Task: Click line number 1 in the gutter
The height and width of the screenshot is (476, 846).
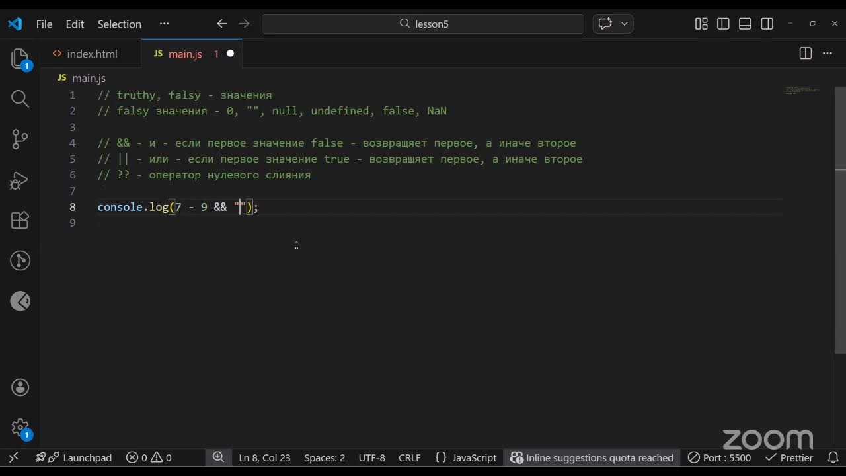Action: (x=73, y=95)
